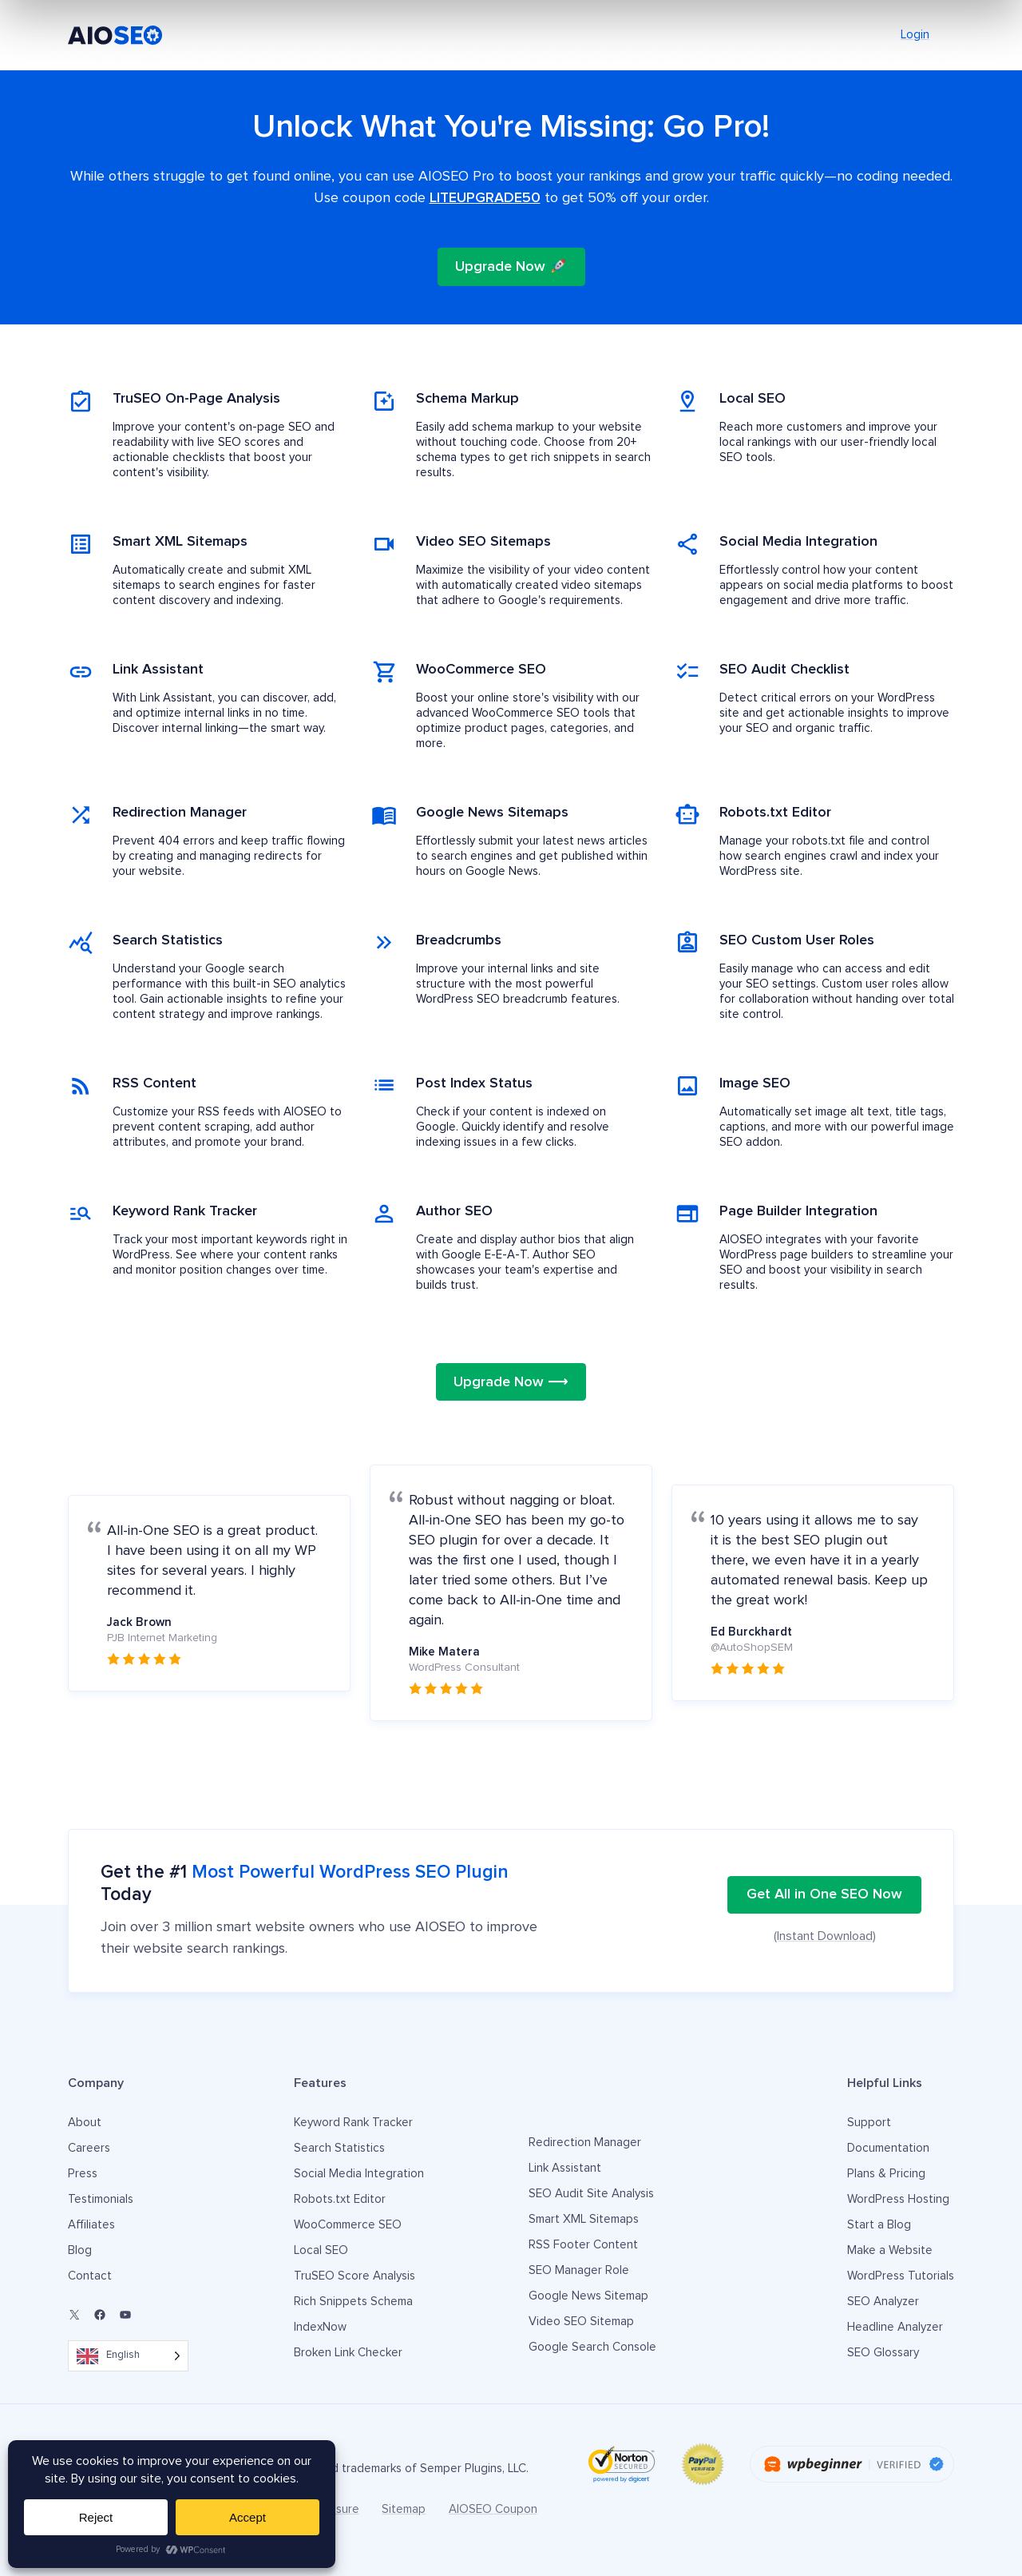The height and width of the screenshot is (2576, 1022).
Task: Accept cookies in the consent banner
Action: (x=247, y=2517)
